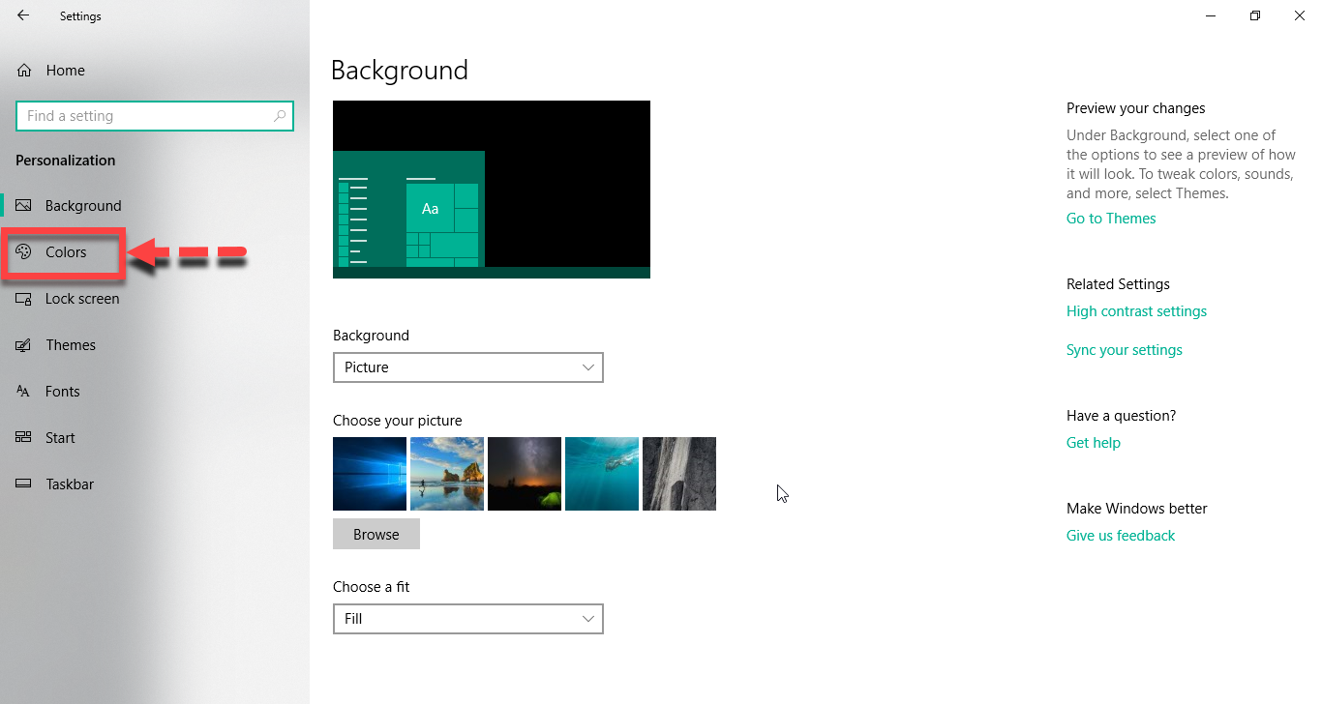Click the Themes brush icon in sidebar
The height and width of the screenshot is (704, 1322).
(24, 345)
